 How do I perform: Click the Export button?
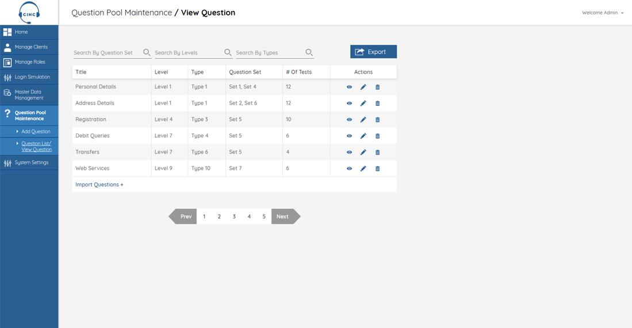point(373,52)
